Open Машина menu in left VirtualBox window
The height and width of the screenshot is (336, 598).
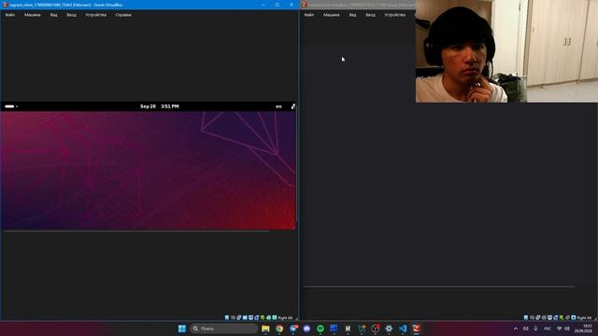pos(33,15)
